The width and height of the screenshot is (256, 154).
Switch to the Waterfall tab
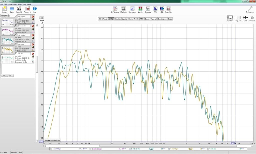(x=153, y=19)
